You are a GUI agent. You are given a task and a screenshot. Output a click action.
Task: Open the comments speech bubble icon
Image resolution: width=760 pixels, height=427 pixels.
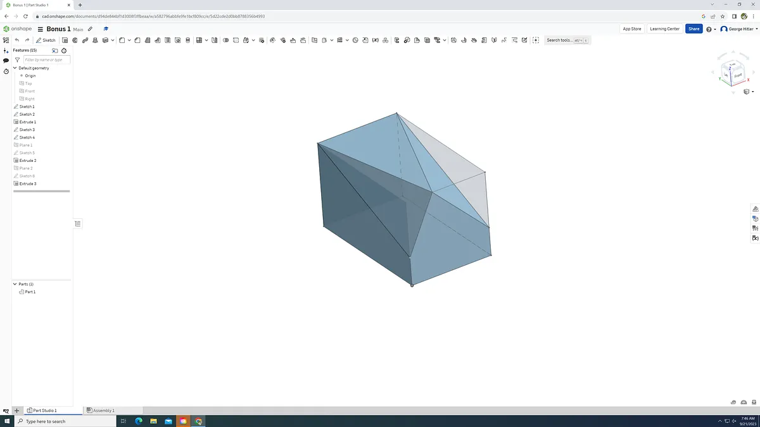[6, 61]
